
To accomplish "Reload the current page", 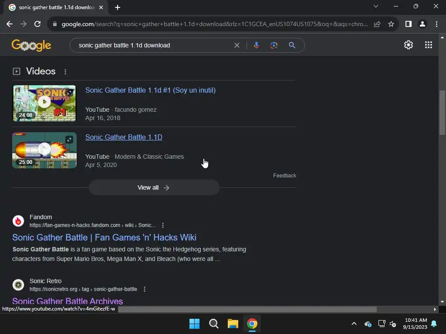I will (37, 24).
